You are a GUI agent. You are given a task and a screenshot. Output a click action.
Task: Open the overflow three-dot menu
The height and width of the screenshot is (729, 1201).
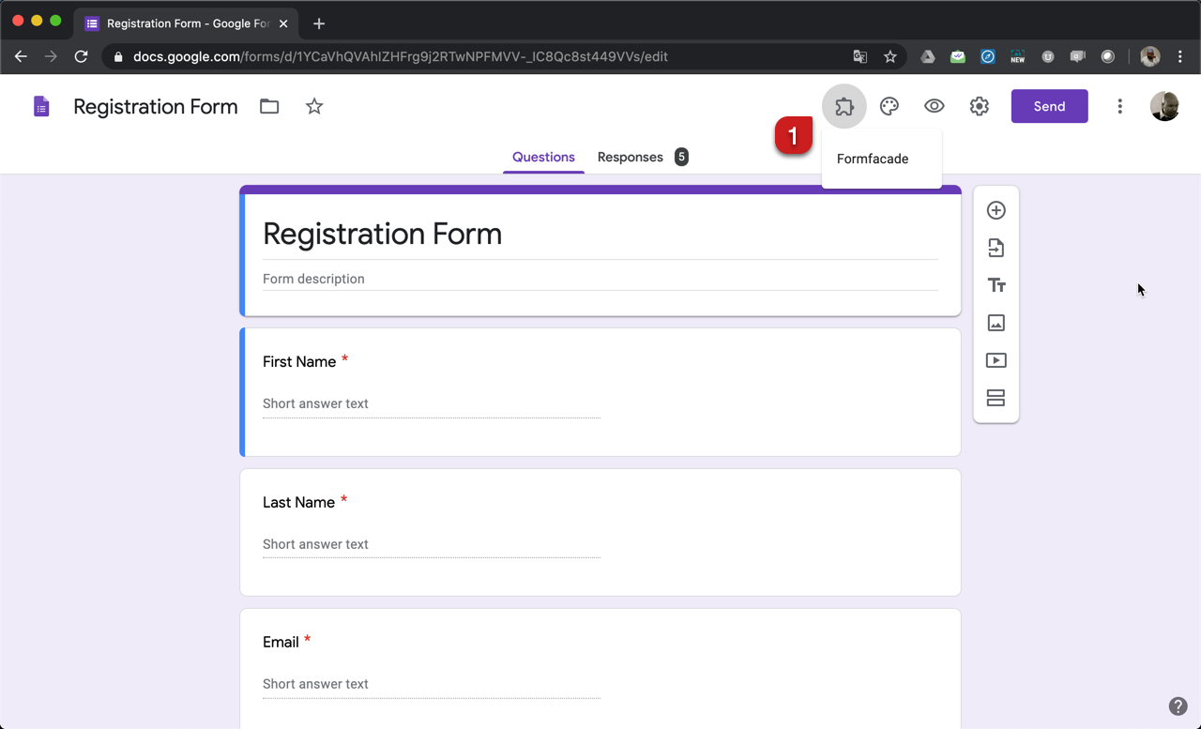tap(1119, 106)
